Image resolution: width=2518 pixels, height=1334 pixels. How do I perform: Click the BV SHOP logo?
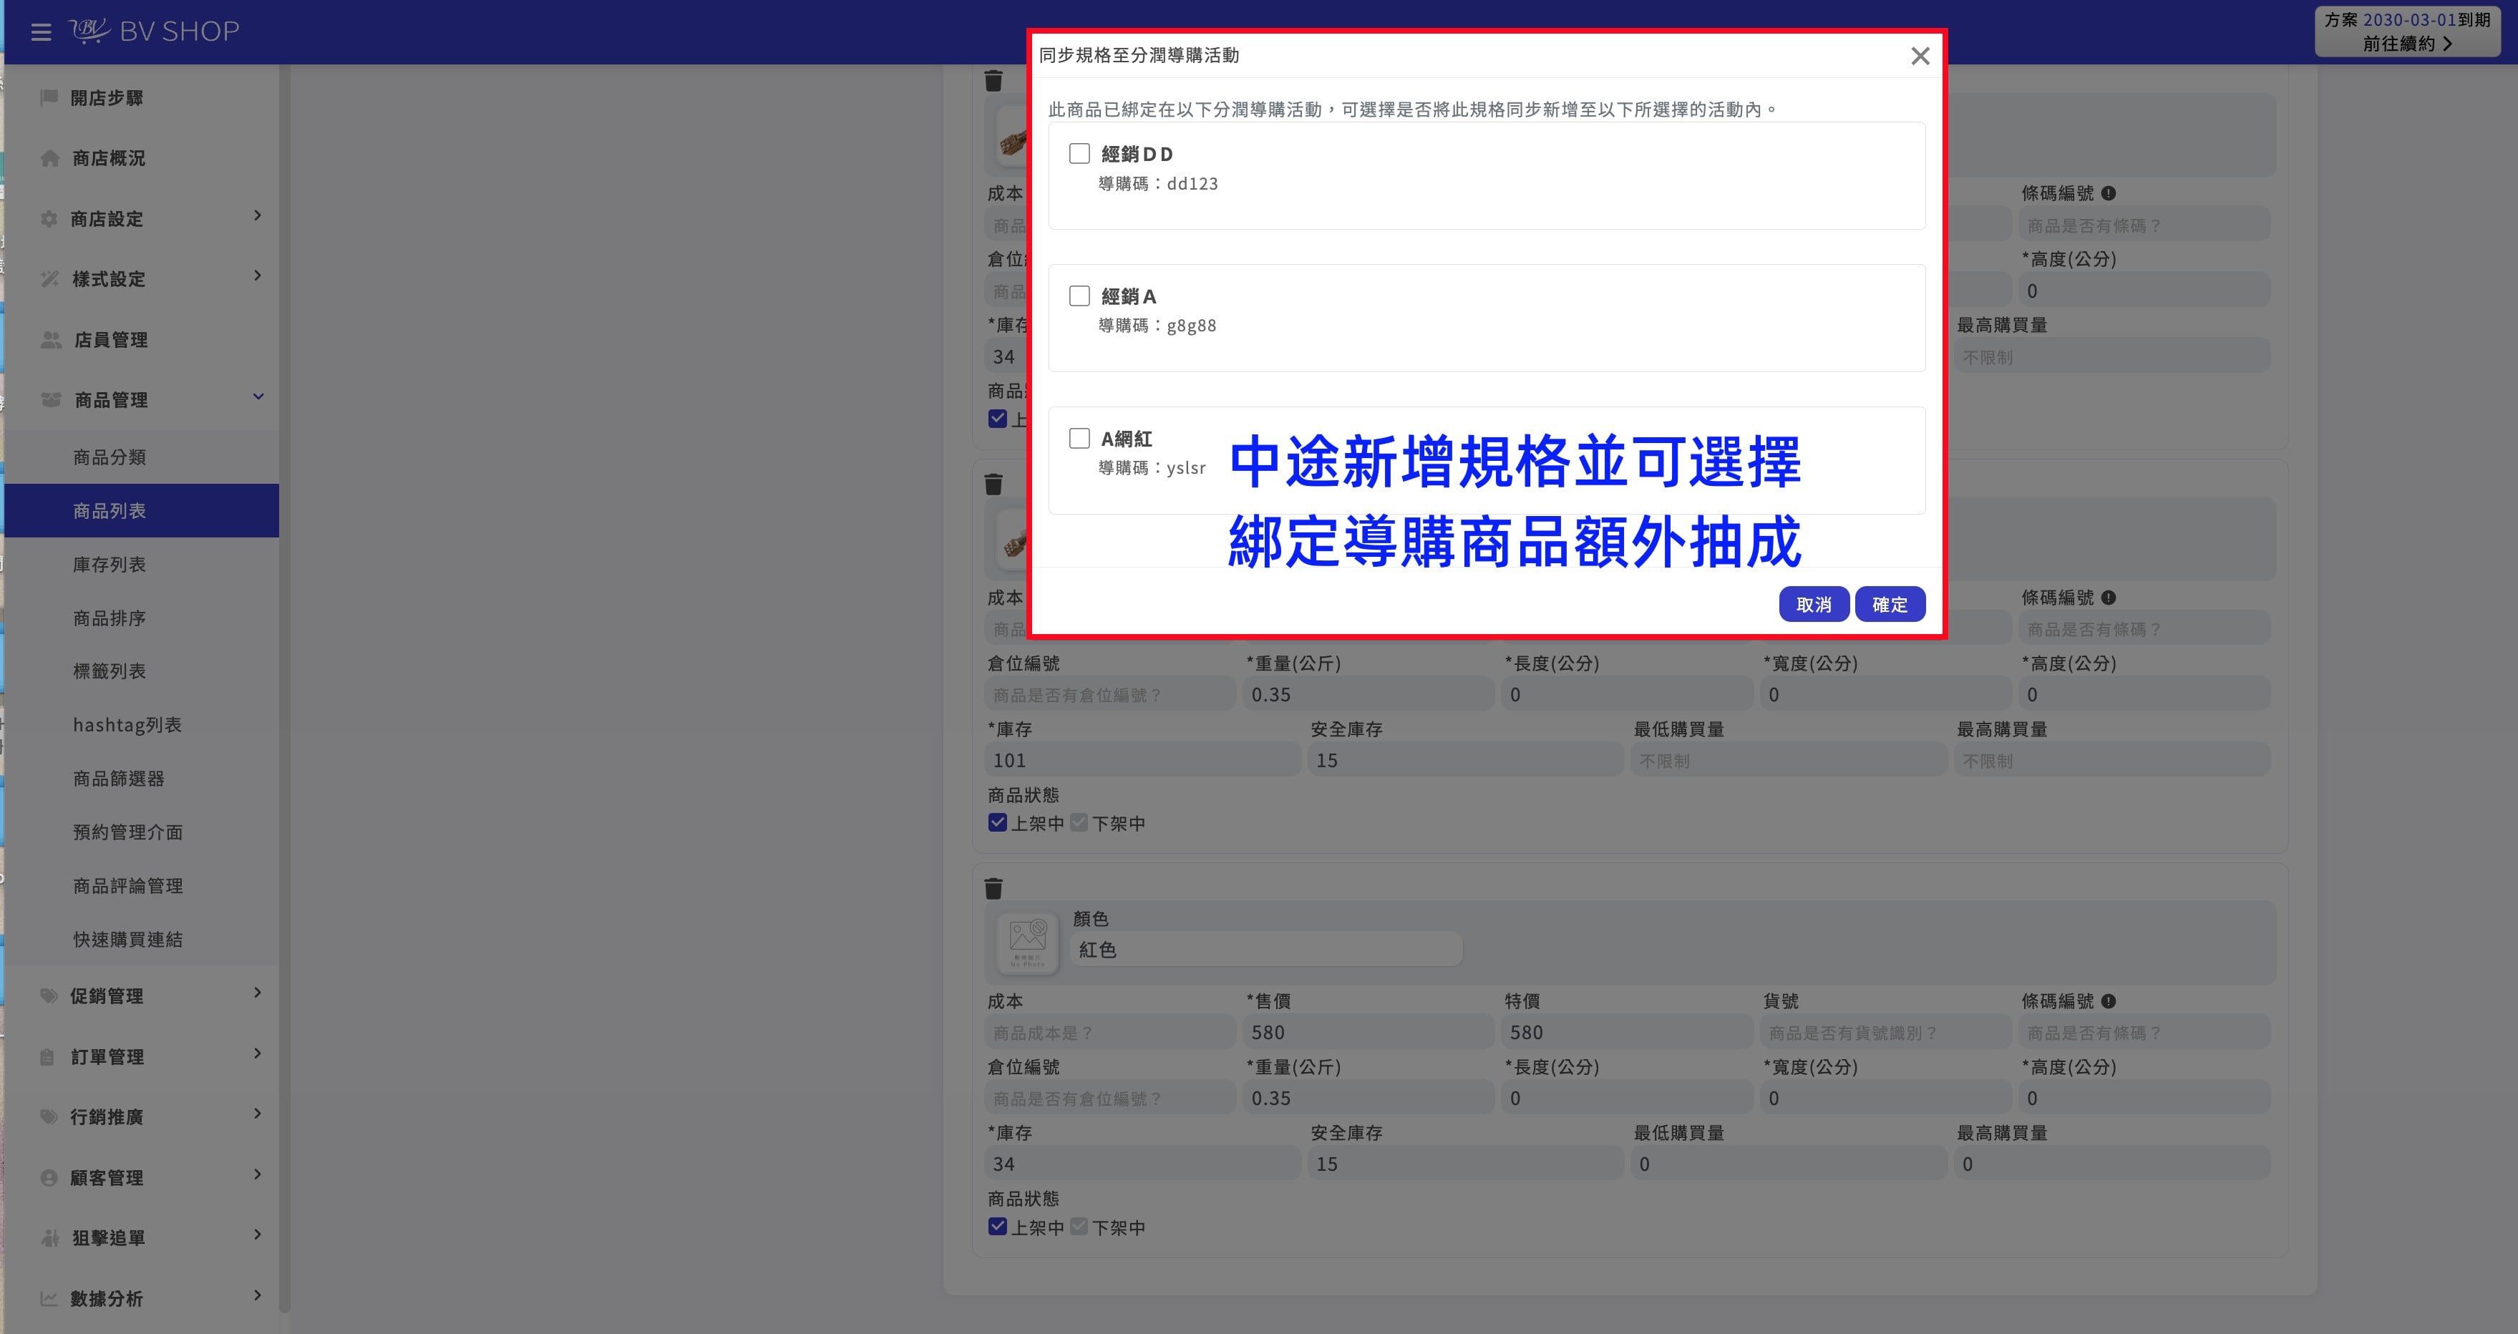click(x=155, y=31)
